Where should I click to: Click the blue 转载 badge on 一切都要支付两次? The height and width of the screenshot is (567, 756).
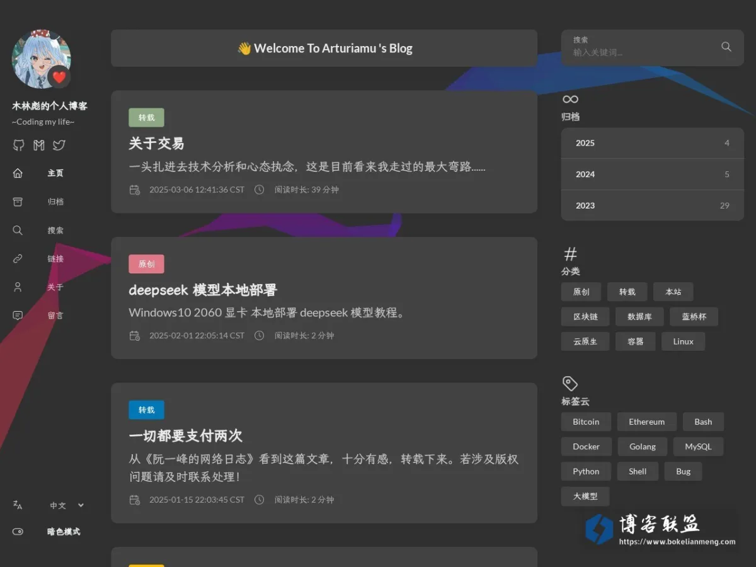coord(146,410)
